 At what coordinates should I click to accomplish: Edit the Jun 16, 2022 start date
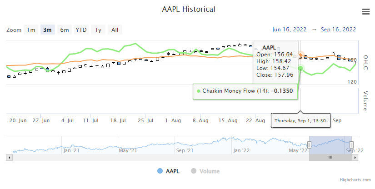pyautogui.click(x=290, y=30)
